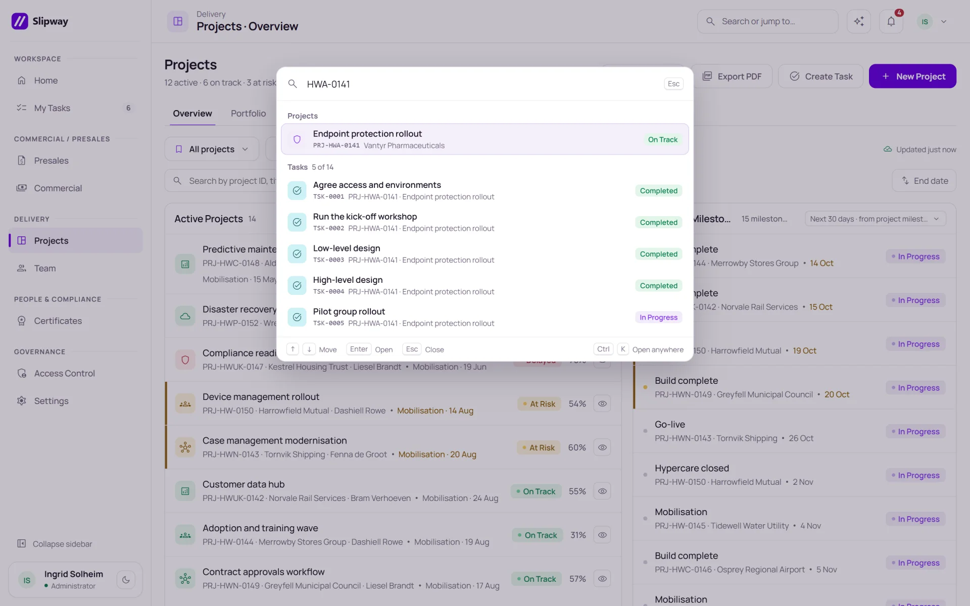Open Endpoint protection rollout project result
This screenshot has height=606, width=970.
click(x=484, y=139)
